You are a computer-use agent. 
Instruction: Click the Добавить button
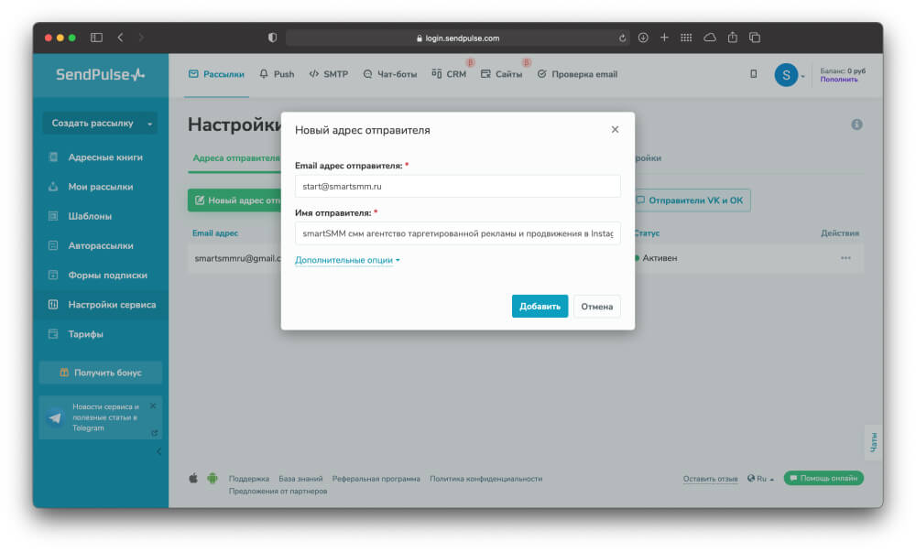540,307
